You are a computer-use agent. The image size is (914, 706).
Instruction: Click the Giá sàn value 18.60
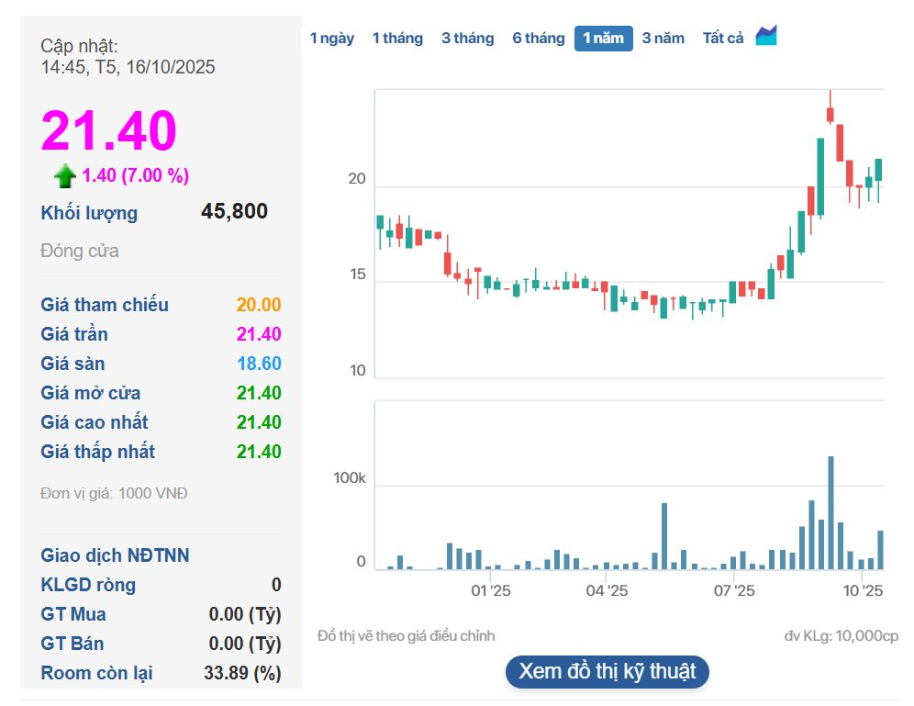(259, 364)
